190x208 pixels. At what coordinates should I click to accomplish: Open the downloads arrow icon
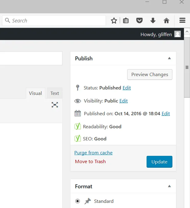[153, 21]
